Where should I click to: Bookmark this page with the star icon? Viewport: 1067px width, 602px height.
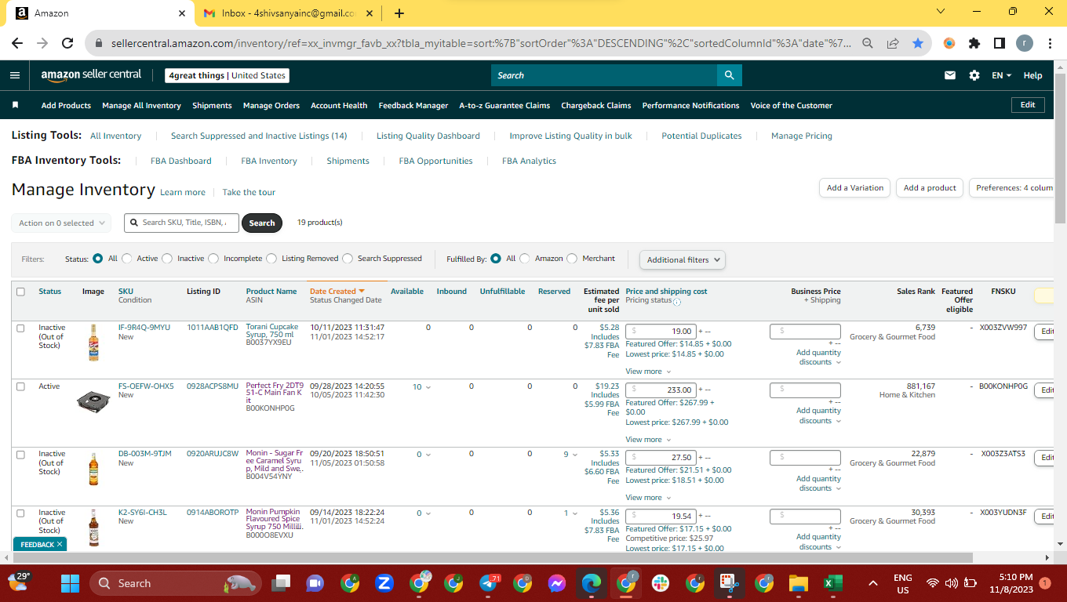[x=917, y=44]
